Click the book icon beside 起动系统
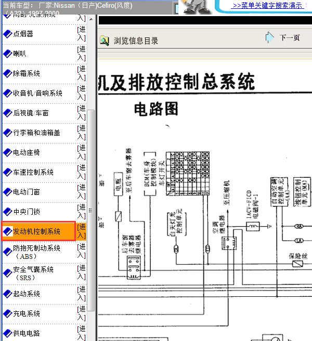 click(x=8, y=294)
